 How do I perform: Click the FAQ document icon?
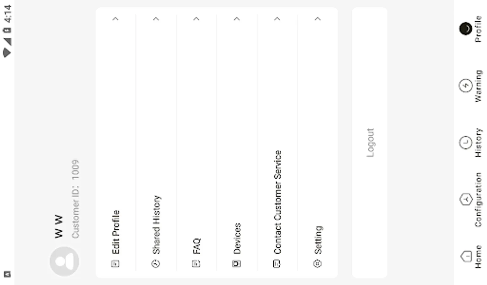point(196,263)
